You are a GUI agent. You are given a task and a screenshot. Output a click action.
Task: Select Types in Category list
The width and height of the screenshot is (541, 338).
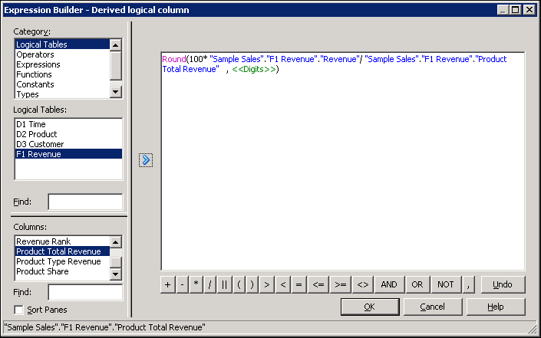62,94
